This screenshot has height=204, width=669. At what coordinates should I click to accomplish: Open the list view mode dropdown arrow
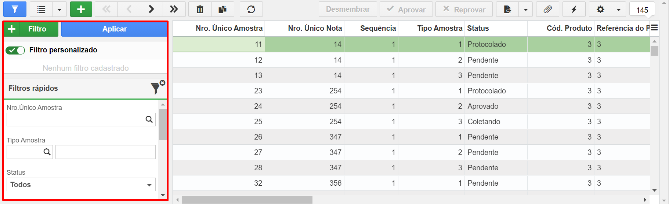click(x=59, y=10)
